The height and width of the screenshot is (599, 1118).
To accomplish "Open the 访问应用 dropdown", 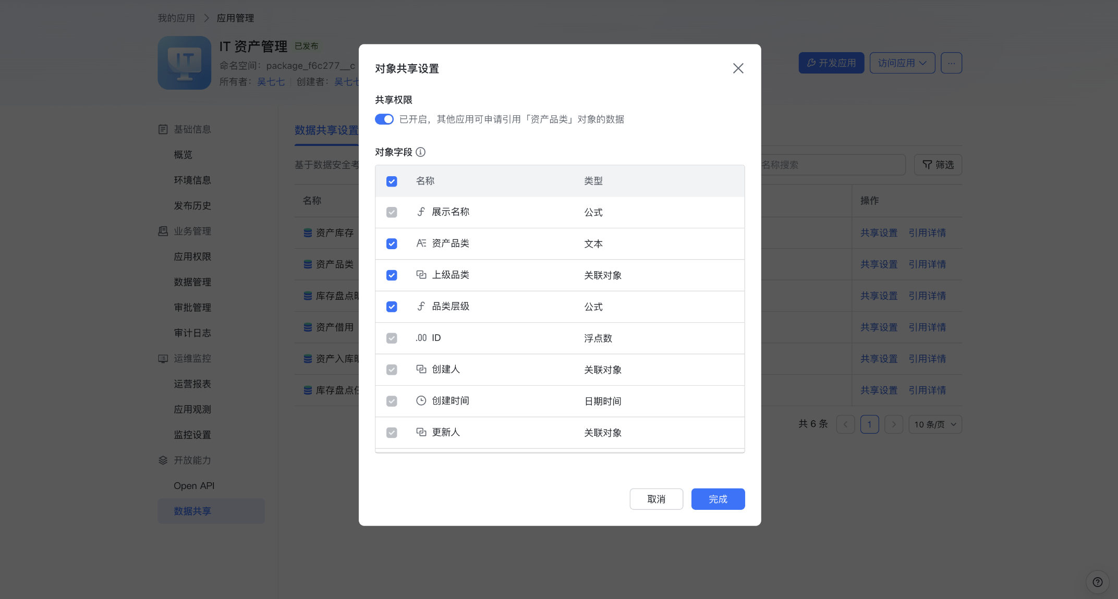I will coord(902,63).
